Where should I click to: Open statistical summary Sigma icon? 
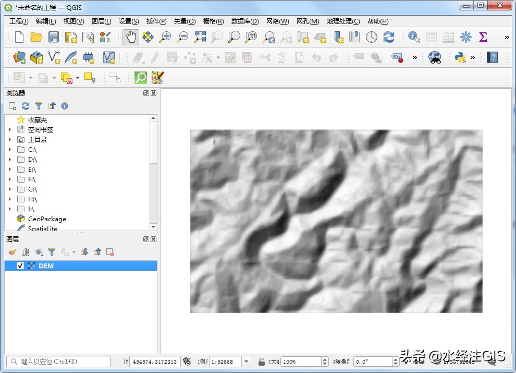tap(483, 37)
